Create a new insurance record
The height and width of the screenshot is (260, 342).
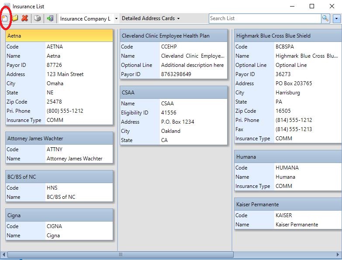(x=5, y=18)
